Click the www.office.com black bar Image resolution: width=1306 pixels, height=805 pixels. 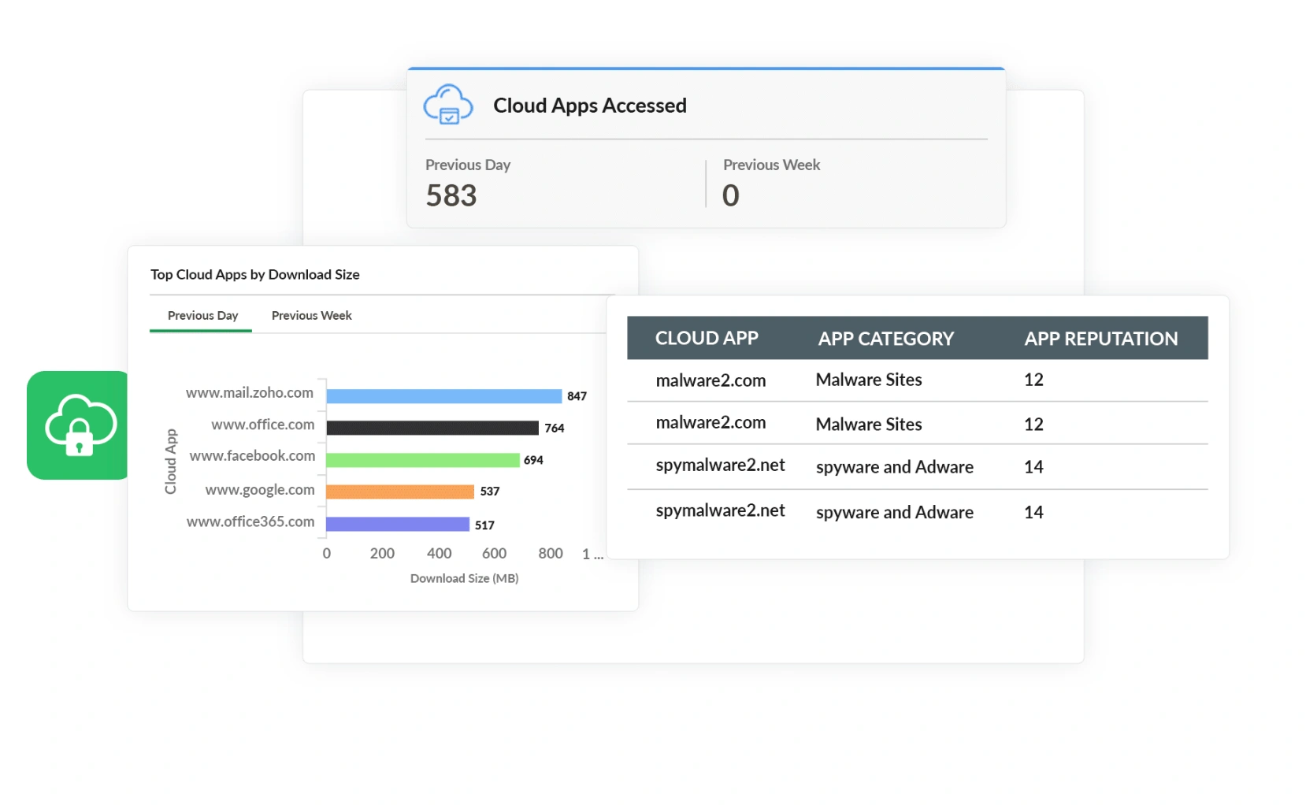[432, 428]
